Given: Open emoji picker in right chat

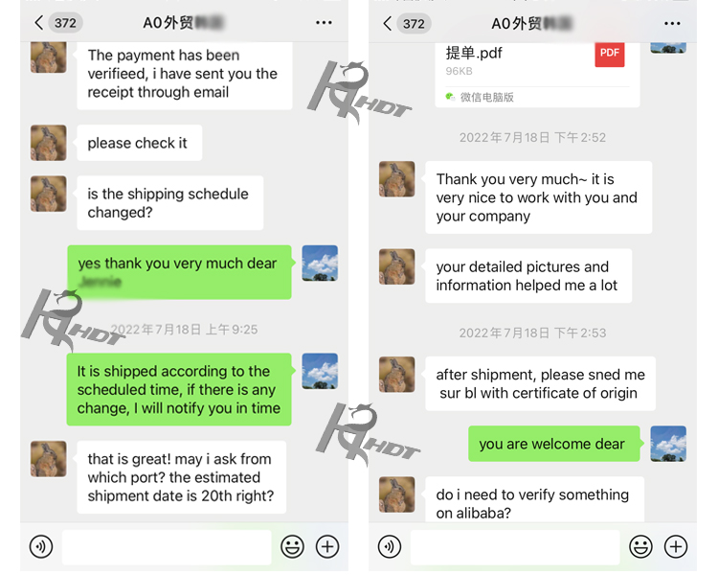Looking at the screenshot, I should 640,546.
